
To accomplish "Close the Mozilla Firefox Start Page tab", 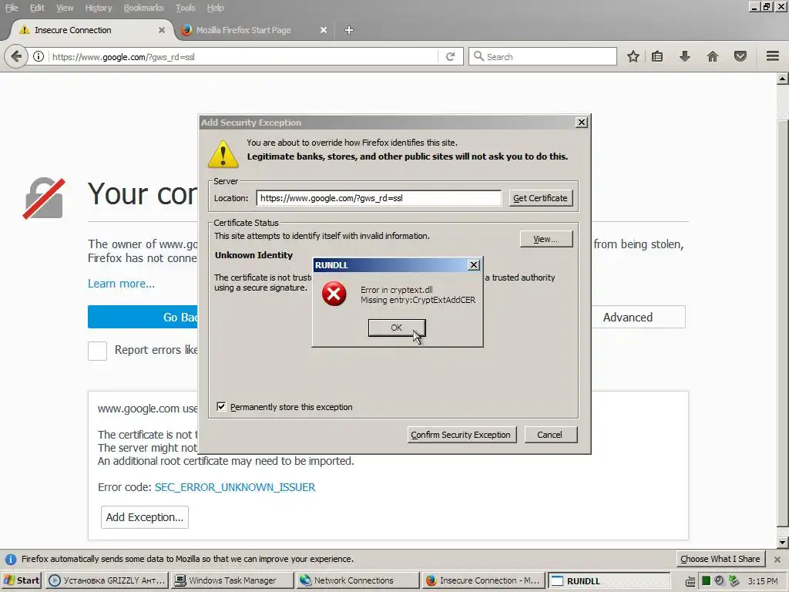I will tap(324, 30).
